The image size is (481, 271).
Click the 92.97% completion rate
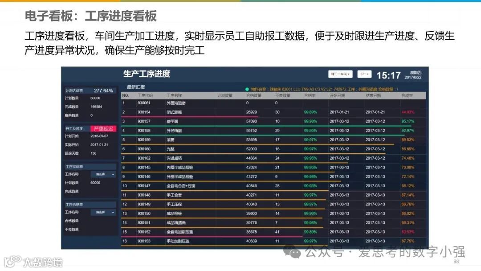point(408,131)
